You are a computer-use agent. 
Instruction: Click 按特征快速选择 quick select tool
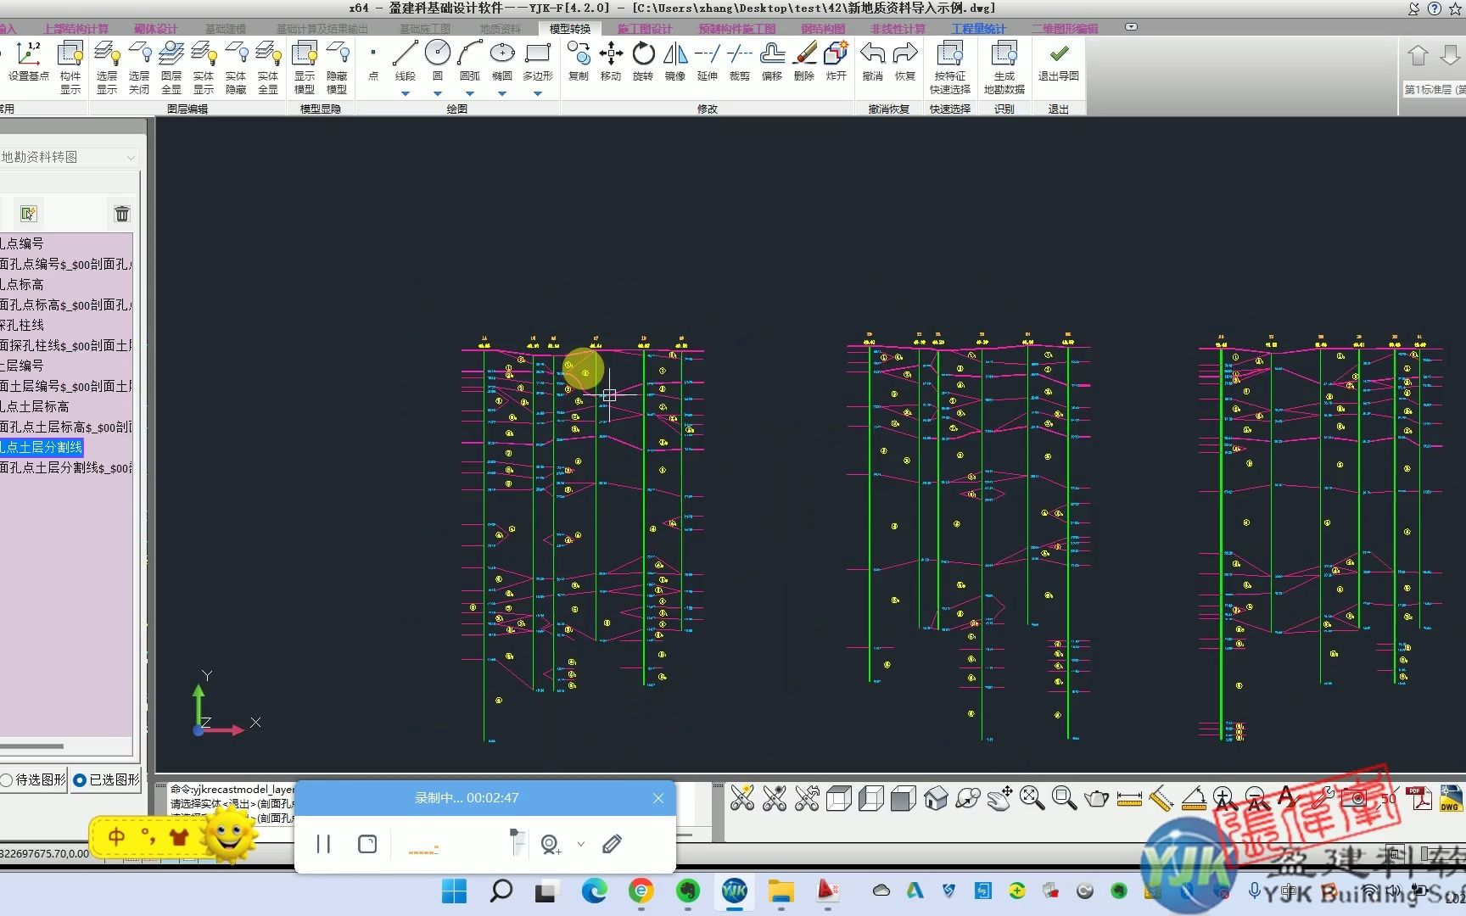click(x=950, y=67)
